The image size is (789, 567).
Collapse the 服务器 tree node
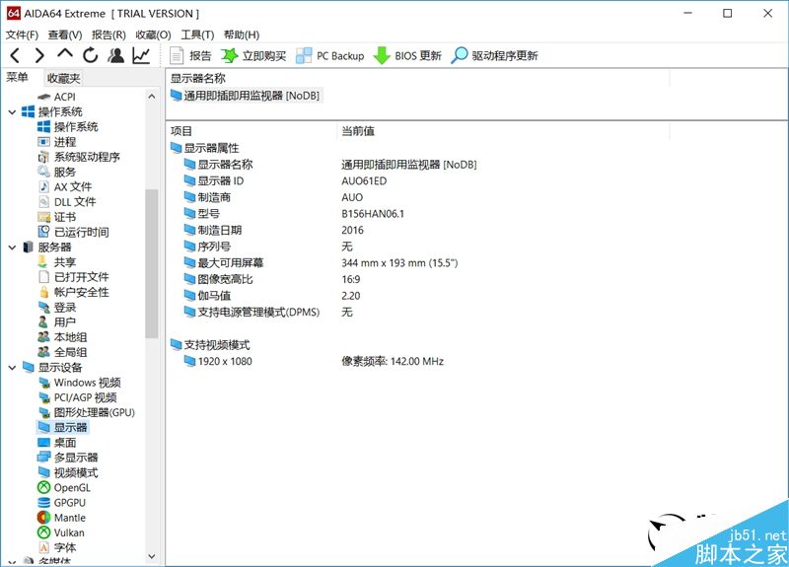(x=12, y=248)
